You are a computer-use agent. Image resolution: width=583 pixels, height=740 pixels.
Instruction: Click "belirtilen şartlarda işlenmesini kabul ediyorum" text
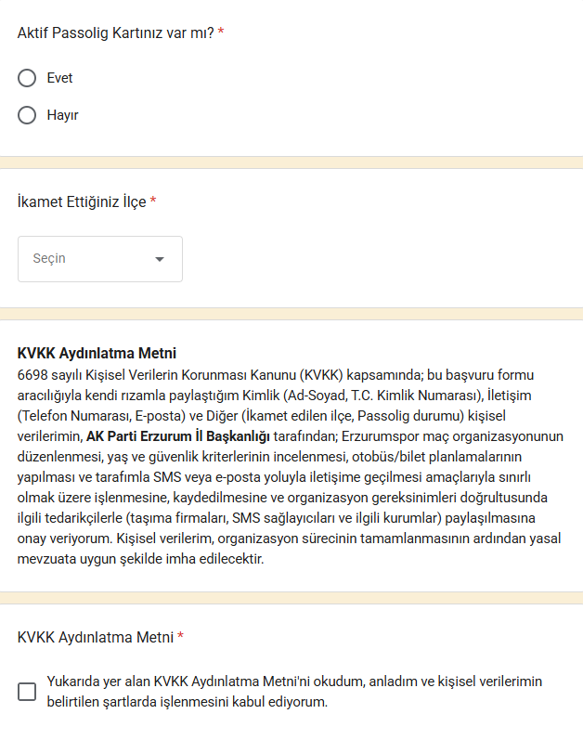[188, 702]
